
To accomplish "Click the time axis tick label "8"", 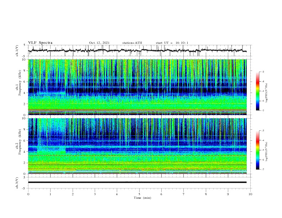I will point(206,194).
